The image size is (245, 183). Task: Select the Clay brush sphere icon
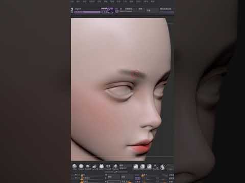(75, 166)
